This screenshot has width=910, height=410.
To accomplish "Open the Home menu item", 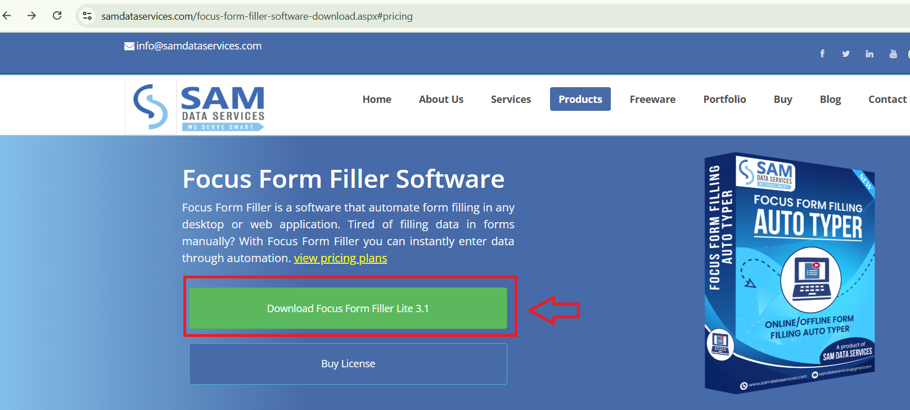I will (x=377, y=99).
